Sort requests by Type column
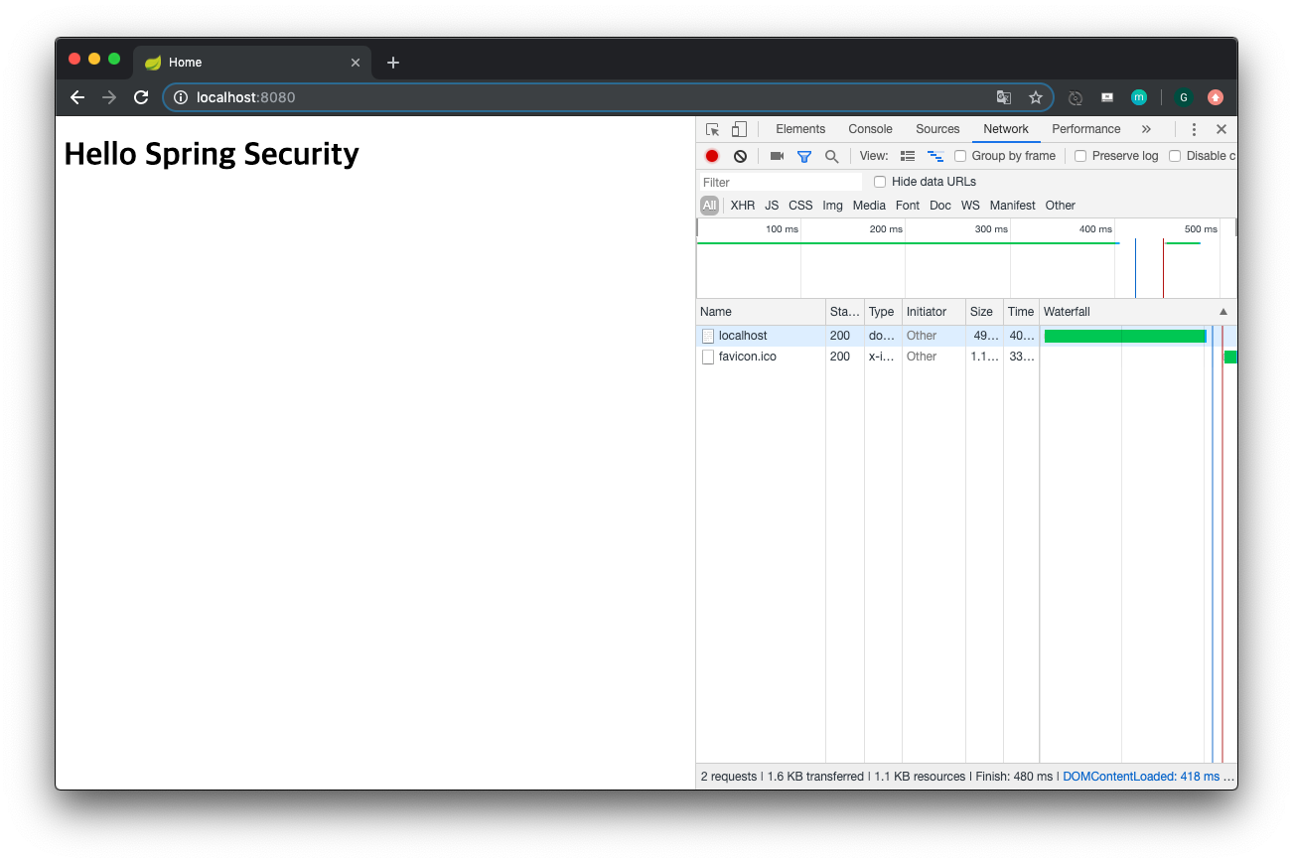Viewport: 1293px width, 863px height. tap(883, 312)
